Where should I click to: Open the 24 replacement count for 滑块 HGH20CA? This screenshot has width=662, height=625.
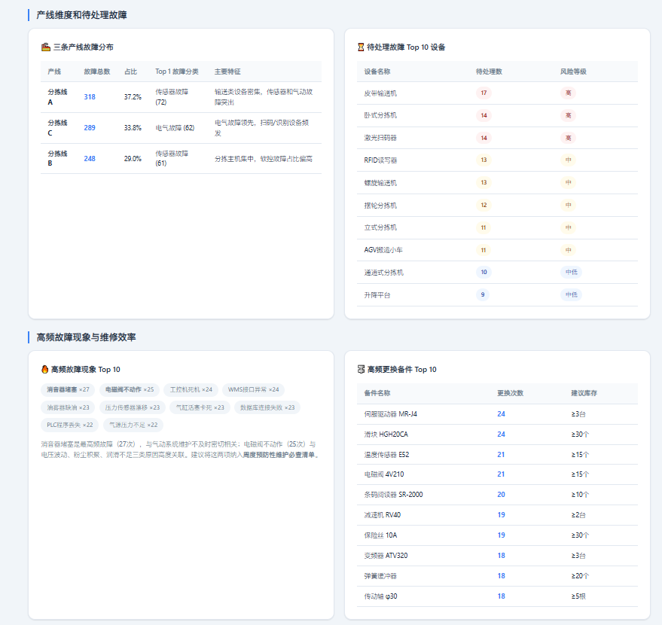point(501,434)
